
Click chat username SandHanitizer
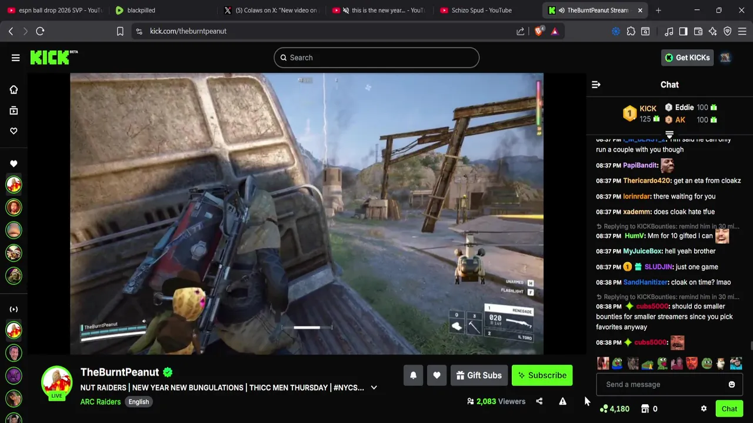645,283
